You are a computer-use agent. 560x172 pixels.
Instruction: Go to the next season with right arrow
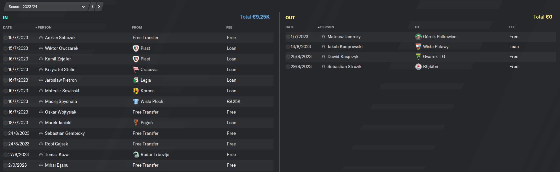(x=99, y=7)
